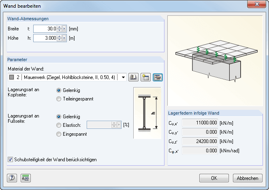
Task: Toggle Schubsteifigkeit der Wand berücksichtigen checkbox
Action: pos(11,160)
